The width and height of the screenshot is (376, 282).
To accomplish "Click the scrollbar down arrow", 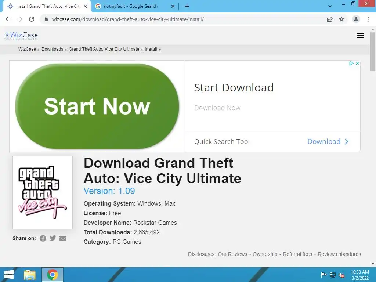I will [x=373, y=264].
